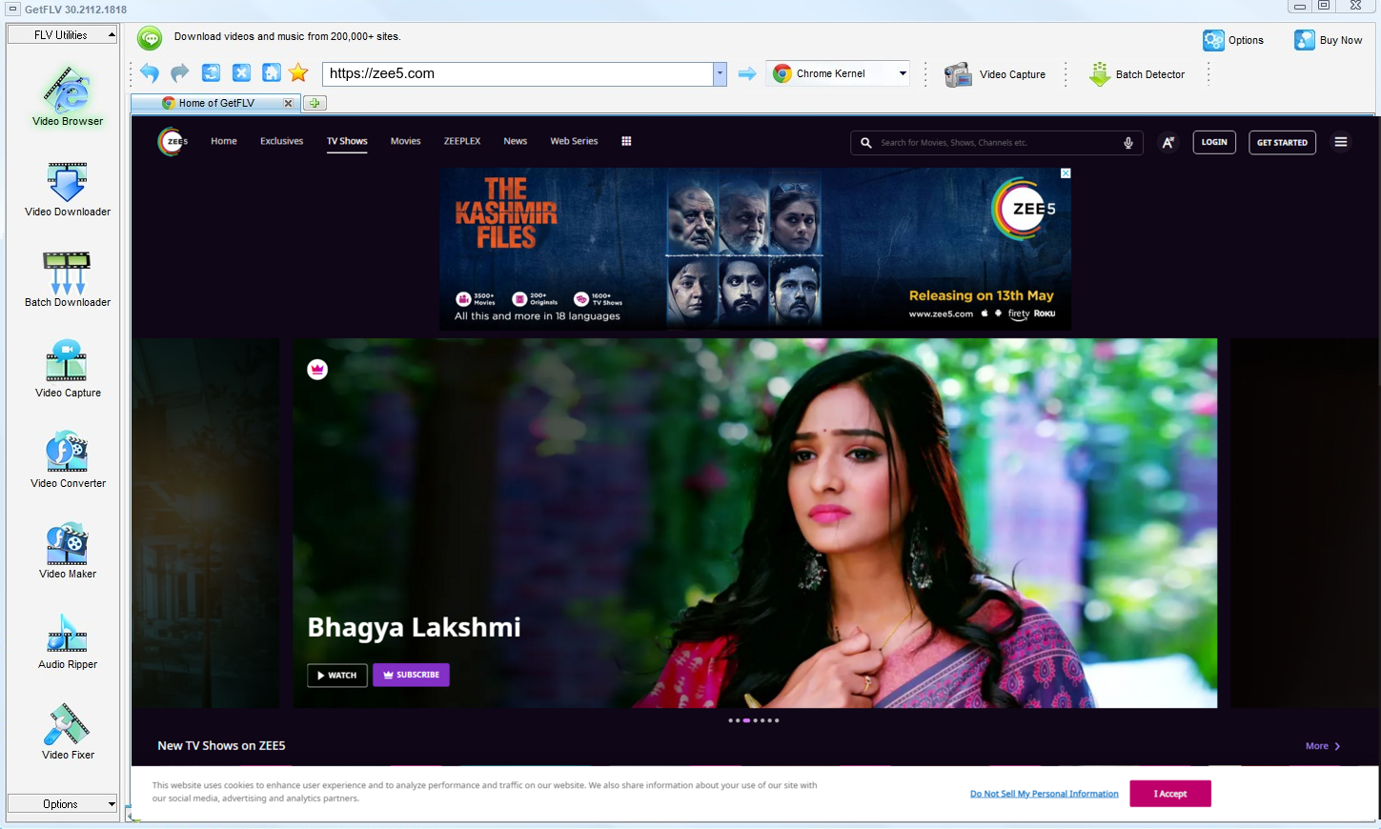Go to the browser home page
The image size is (1381, 829).
[x=272, y=73]
